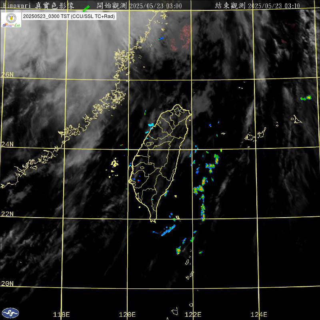Click the '24N' latitude label
The width and height of the screenshot is (320, 320).
pos(7,144)
